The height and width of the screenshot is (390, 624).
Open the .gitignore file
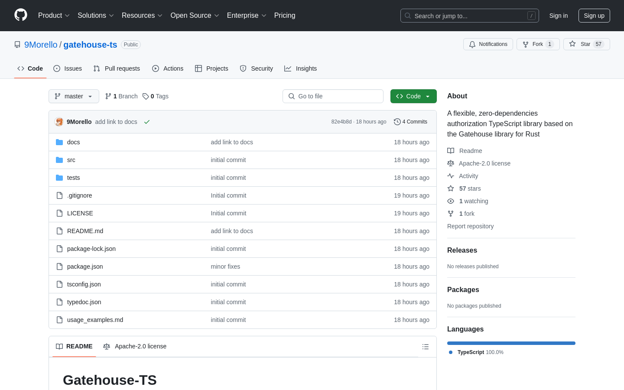click(79, 195)
